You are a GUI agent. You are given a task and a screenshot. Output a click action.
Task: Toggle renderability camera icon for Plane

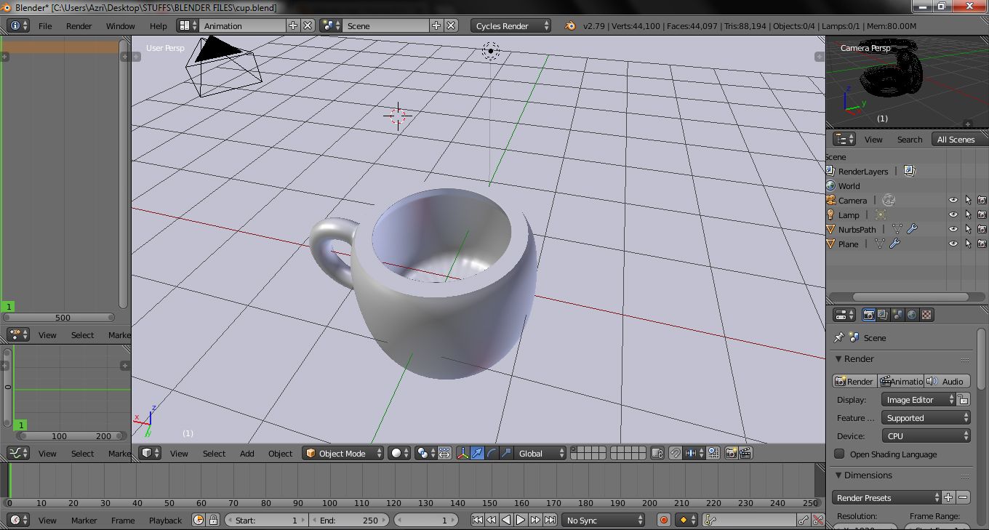[982, 244]
